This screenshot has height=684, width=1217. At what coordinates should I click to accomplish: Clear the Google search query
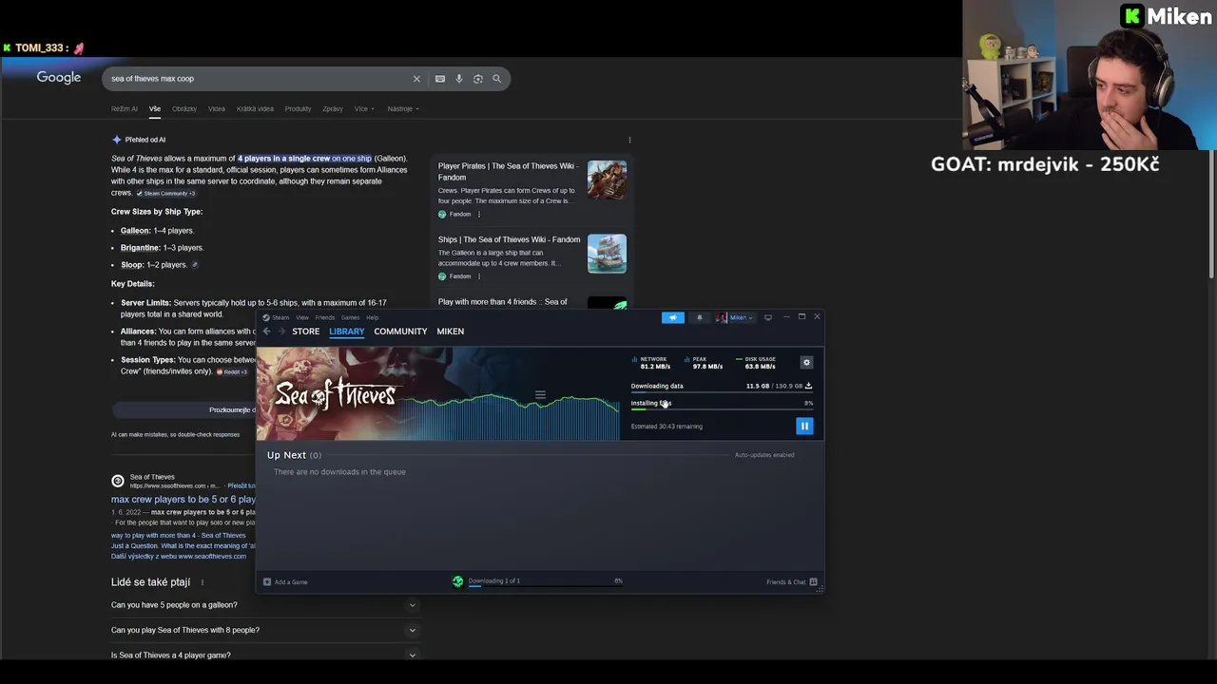coord(416,79)
